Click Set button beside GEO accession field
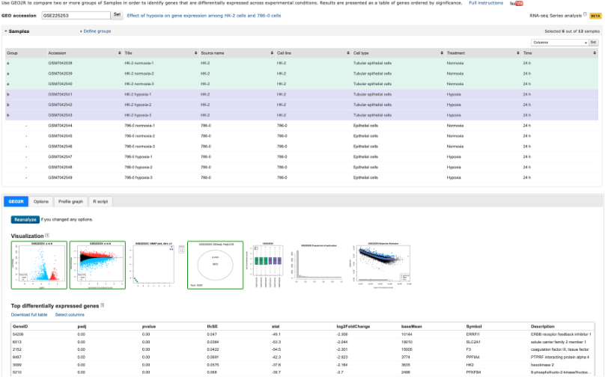The width and height of the screenshot is (605, 377). point(117,15)
